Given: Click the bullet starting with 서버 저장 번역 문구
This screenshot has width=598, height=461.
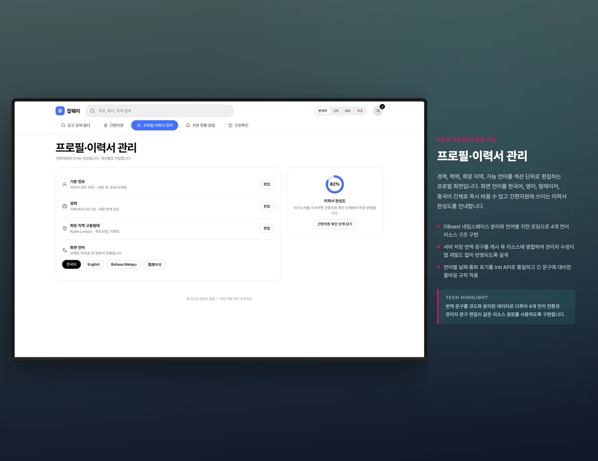Looking at the screenshot, I should coord(509,250).
